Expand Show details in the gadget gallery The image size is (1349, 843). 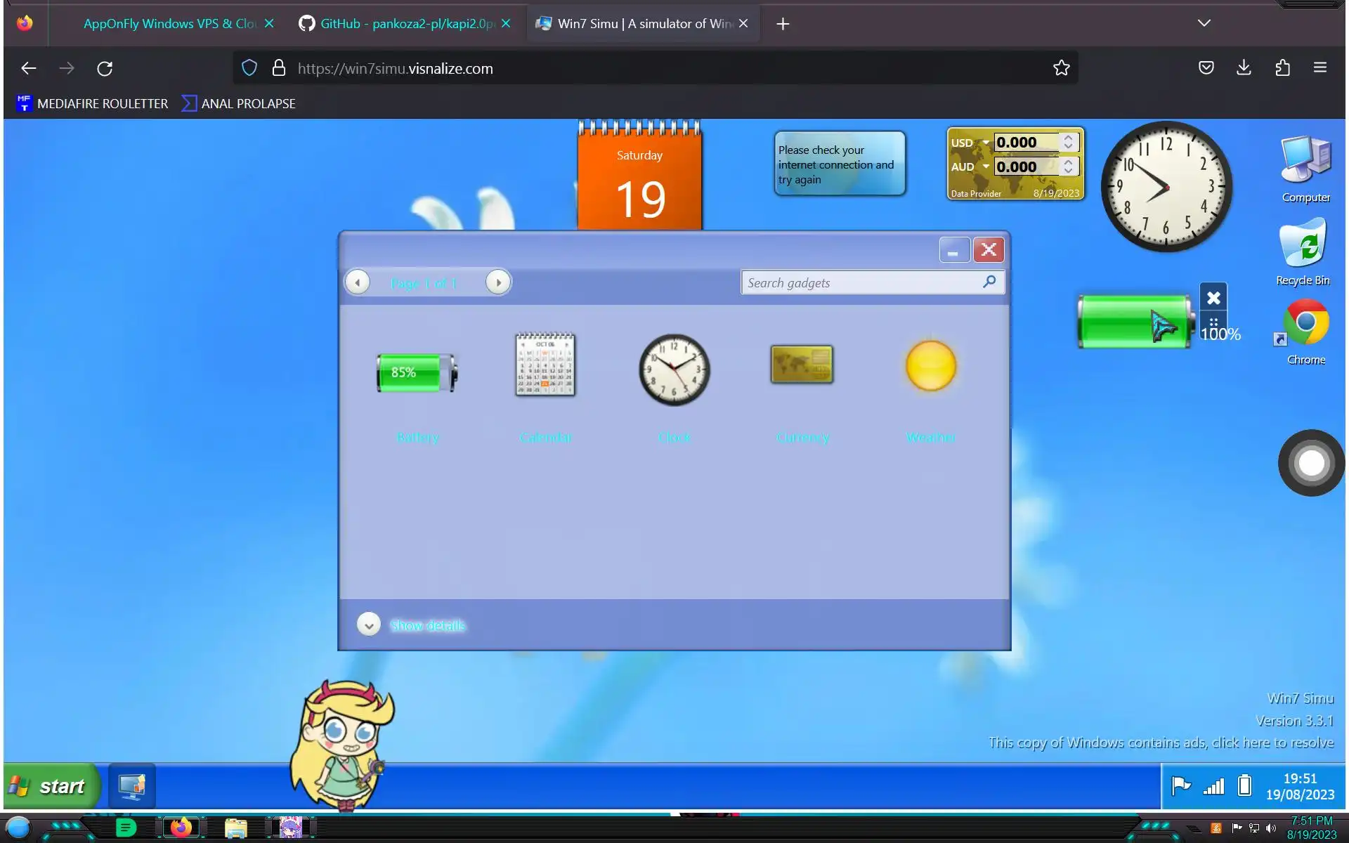(x=369, y=625)
